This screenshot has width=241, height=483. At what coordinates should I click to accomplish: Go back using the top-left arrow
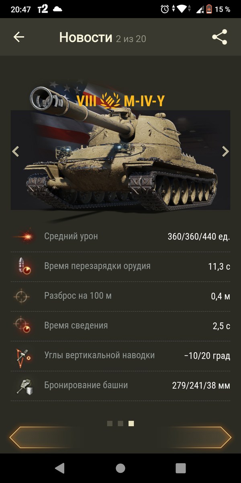(19, 37)
